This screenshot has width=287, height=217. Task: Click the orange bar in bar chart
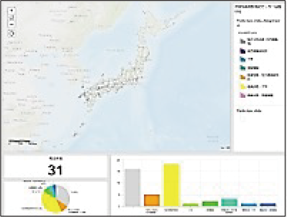(152, 200)
